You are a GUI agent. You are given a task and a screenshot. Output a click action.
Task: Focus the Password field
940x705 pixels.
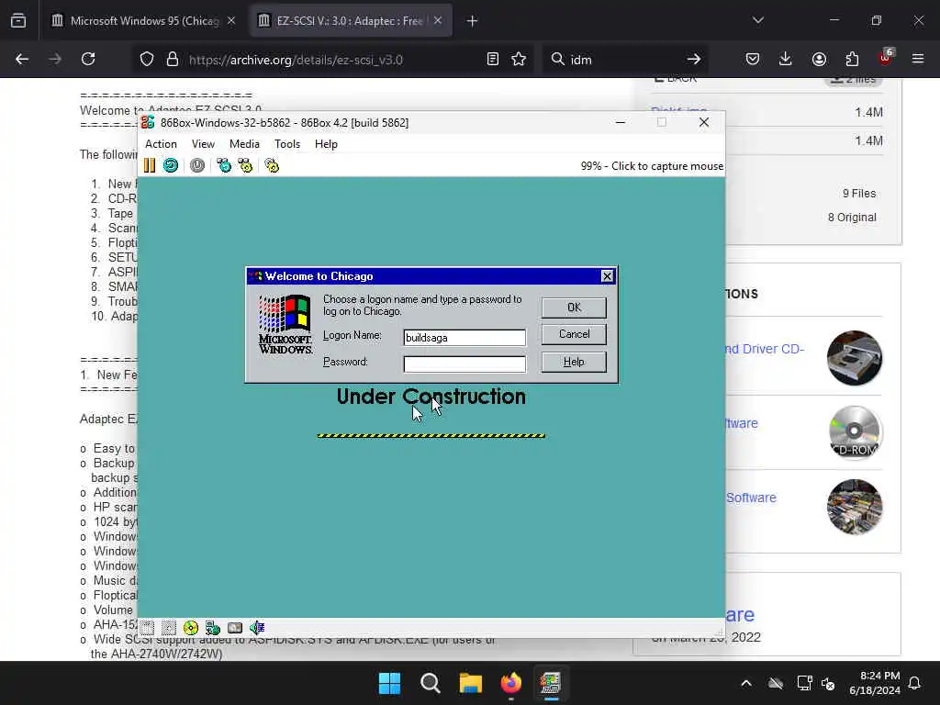point(464,364)
